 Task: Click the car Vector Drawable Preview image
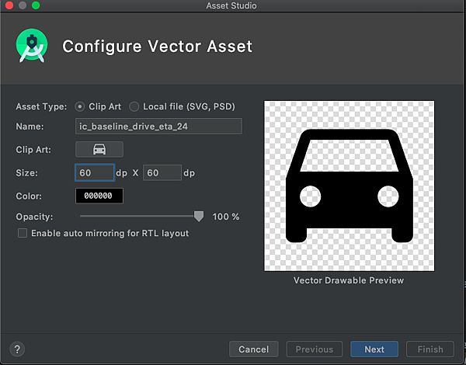349,186
